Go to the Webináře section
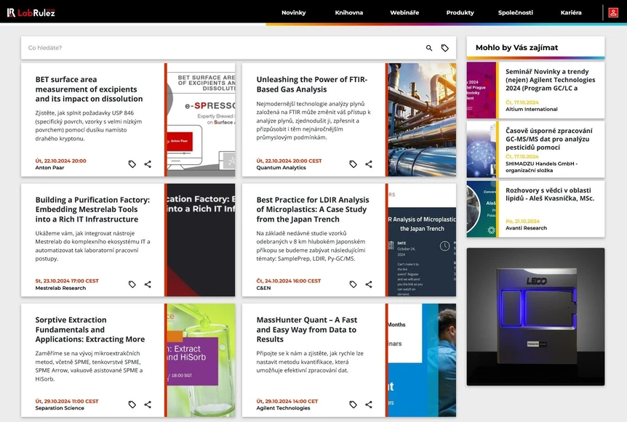The image size is (627, 422). tap(404, 12)
